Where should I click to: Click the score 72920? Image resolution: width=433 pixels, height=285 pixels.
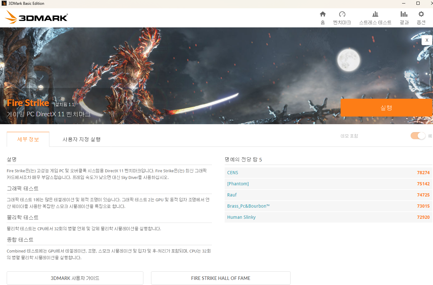click(x=423, y=217)
